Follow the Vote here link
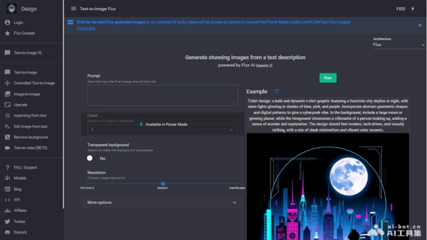This screenshot has height=240, width=427. 86,28
